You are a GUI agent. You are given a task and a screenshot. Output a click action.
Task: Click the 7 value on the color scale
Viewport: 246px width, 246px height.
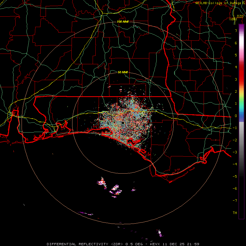(x=236, y=31)
